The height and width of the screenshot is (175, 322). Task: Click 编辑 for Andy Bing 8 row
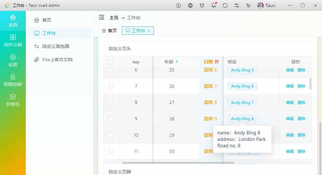point(290,119)
